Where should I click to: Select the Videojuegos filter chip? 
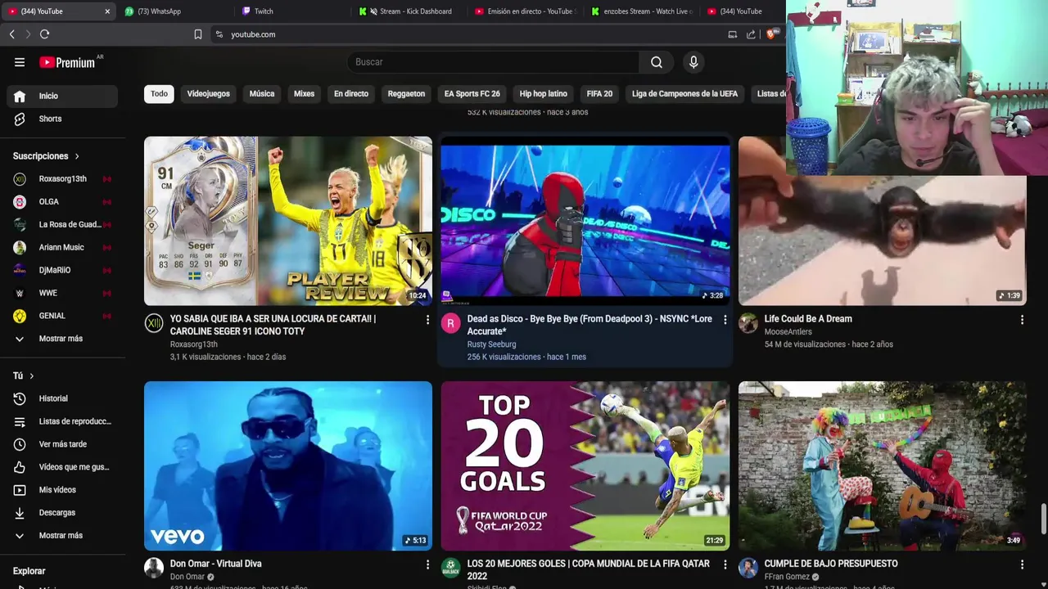tap(209, 94)
